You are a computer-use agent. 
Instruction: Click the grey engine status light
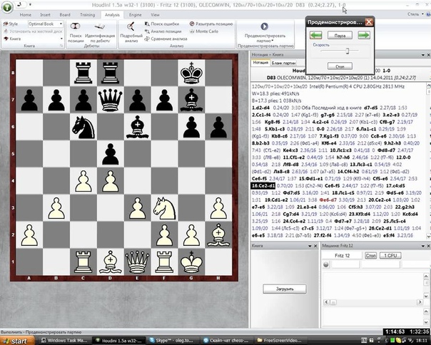tap(326, 264)
